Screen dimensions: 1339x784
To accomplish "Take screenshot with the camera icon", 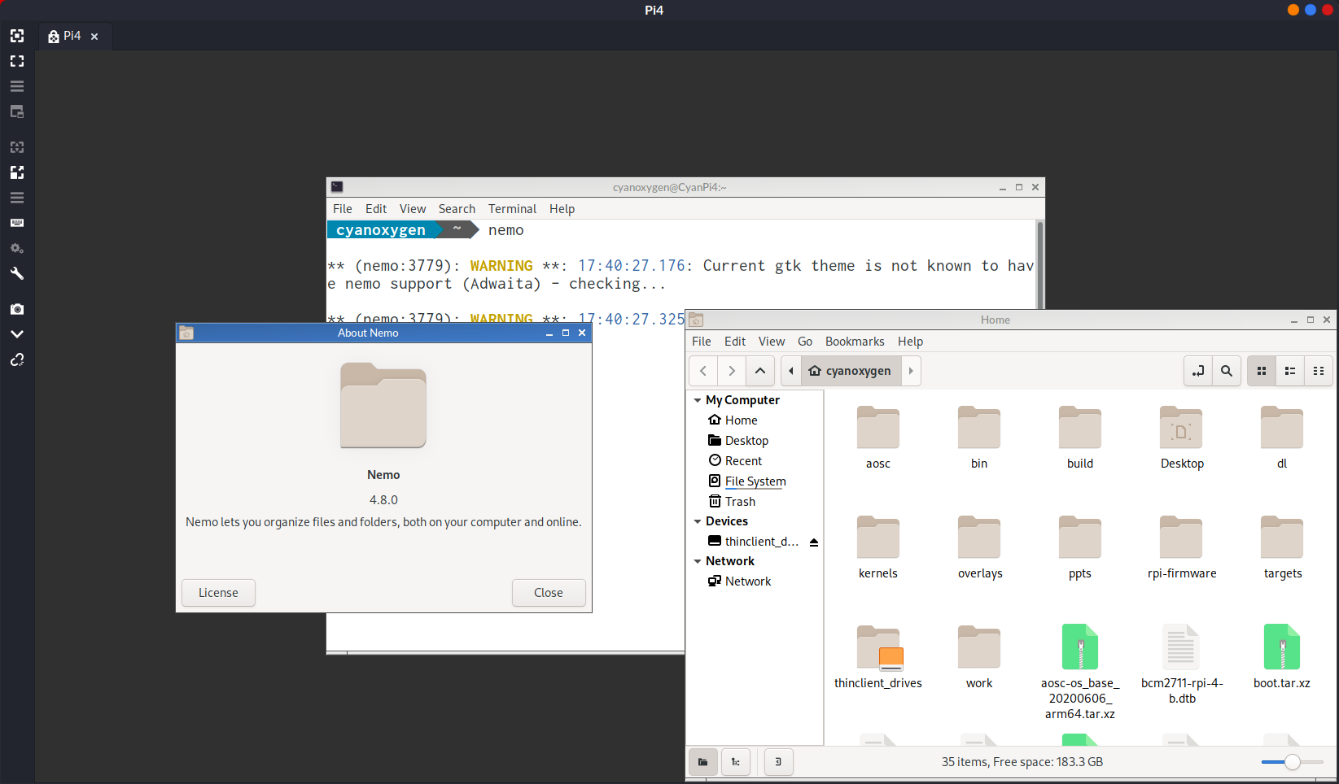I will (x=17, y=309).
